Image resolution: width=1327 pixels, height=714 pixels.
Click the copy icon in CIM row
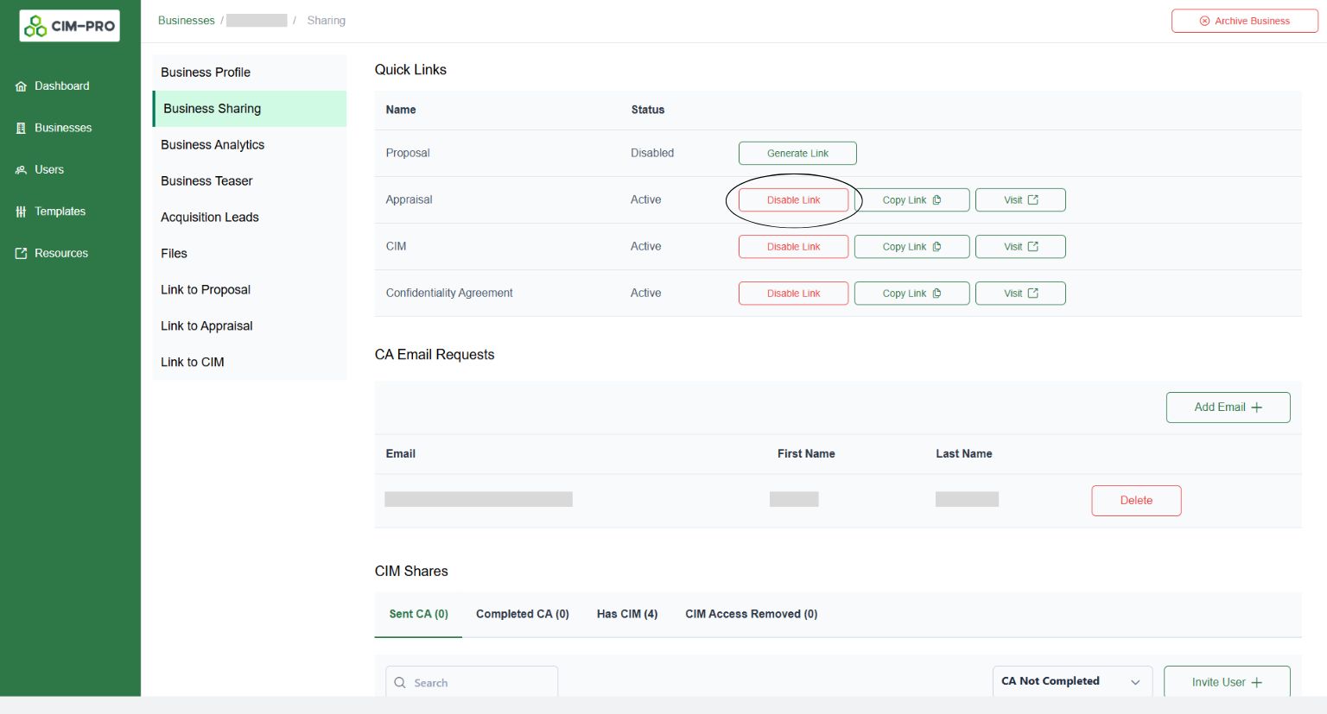(937, 246)
